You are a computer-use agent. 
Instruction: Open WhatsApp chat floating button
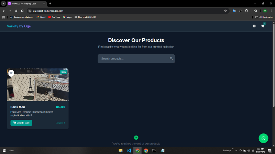point(263,138)
